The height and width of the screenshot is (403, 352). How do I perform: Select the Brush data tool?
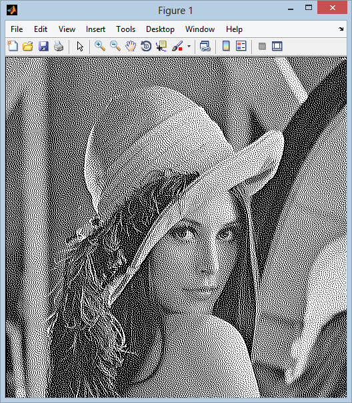(x=177, y=46)
